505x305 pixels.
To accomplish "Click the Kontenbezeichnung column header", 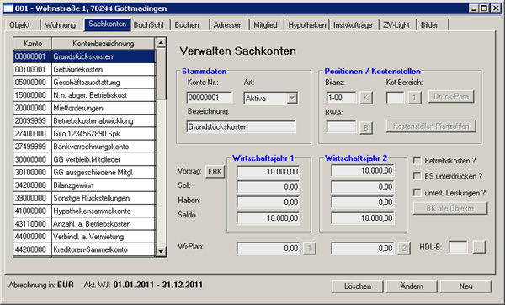I will [x=103, y=44].
